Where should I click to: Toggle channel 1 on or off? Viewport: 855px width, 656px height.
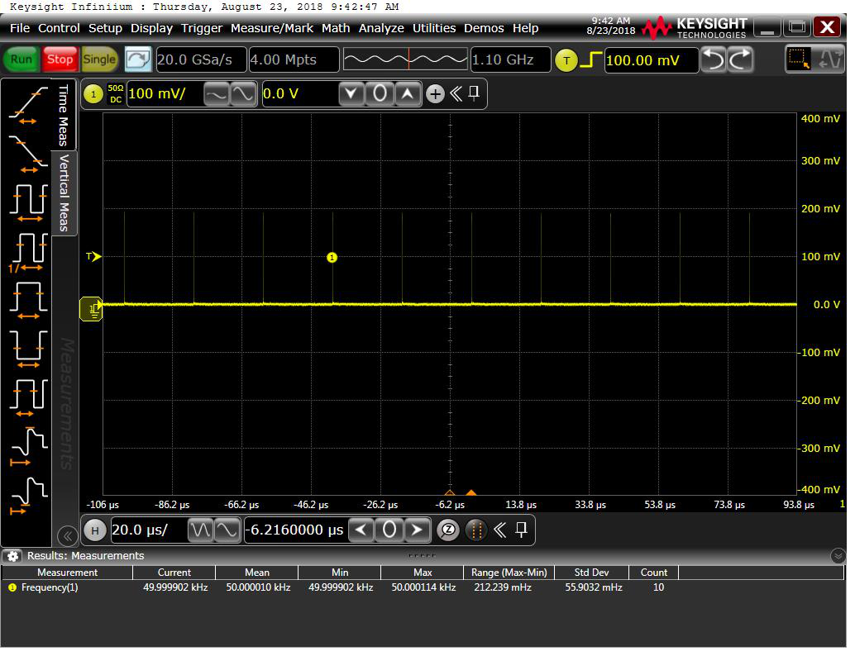pos(93,94)
